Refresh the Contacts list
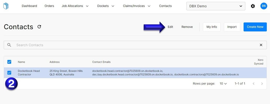270x104 pixels. click(39, 27)
